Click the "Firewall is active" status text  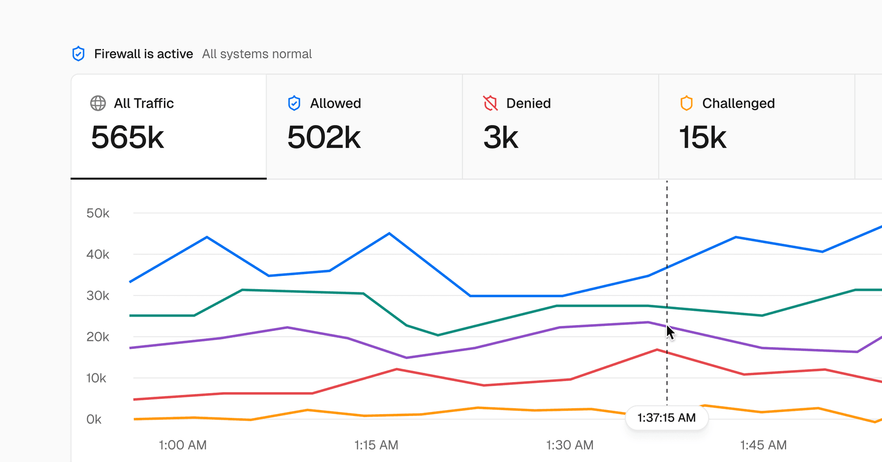click(143, 54)
